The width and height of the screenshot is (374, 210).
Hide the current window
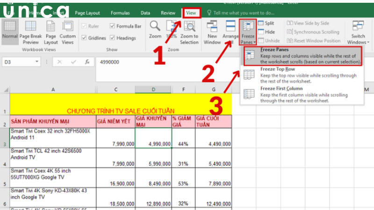[266, 32]
